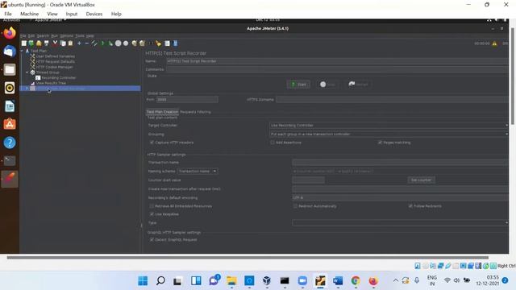This screenshot has height=290, width=516.
Task: Click the Toggle enable/disable toolbar icon
Action: pyautogui.click(x=94, y=43)
